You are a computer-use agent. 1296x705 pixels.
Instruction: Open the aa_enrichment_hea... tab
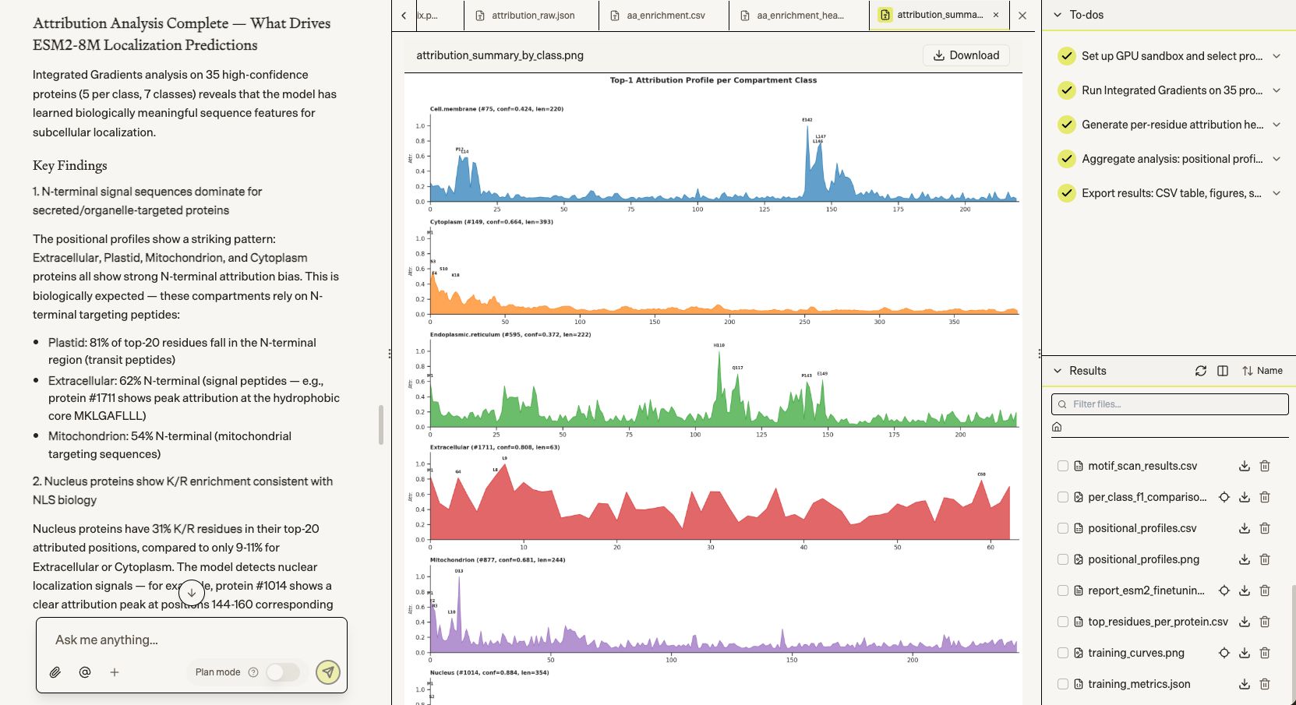799,15
